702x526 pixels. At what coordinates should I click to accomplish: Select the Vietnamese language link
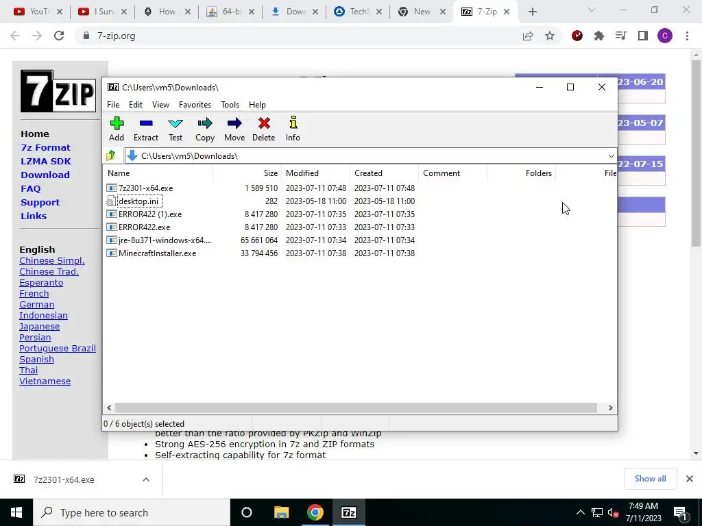pos(45,381)
